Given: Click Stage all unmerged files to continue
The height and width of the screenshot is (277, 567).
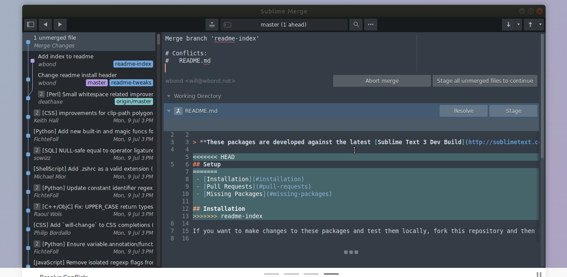Looking at the screenshot, I should tap(485, 81).
